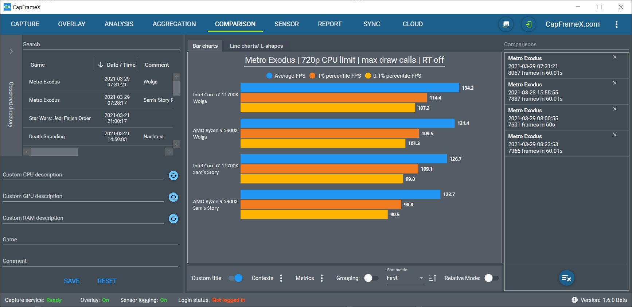Switch to the CAPTURE tab
Screen dimensions: 632x307
(x=25, y=24)
